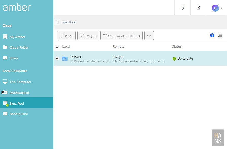Click the Remote column header
This screenshot has width=227, height=149.
point(118,47)
